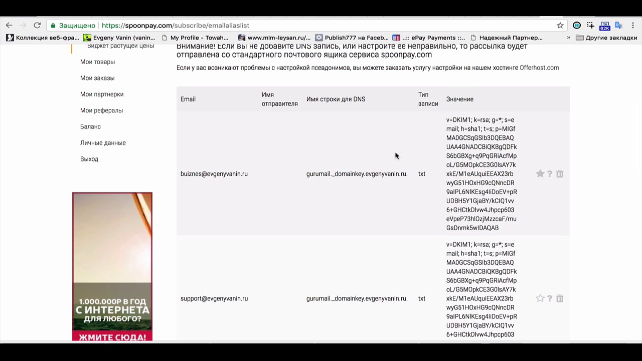Open the dotted-square plus extension icon
The height and width of the screenshot is (361, 642).
tap(590, 26)
